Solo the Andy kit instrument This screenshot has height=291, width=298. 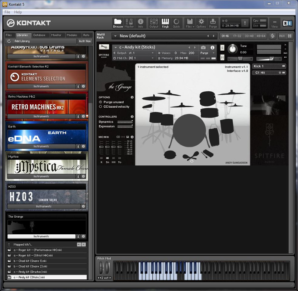point(222,48)
